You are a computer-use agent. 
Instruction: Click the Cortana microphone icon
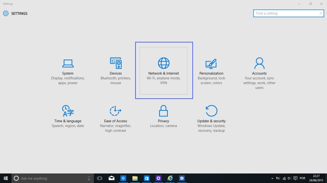tap(89, 178)
